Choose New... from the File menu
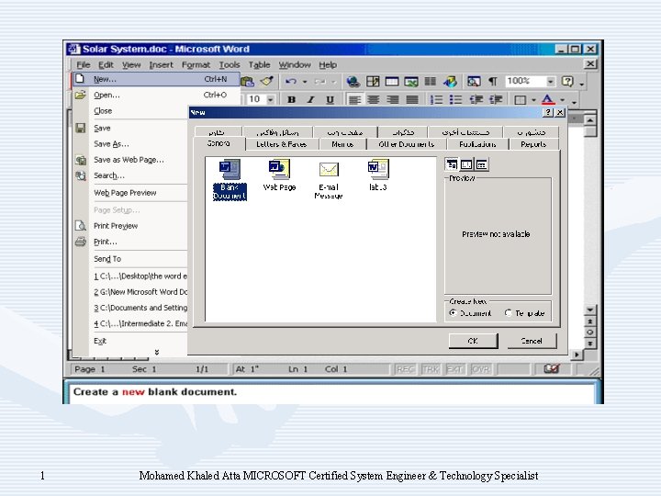 [156, 79]
